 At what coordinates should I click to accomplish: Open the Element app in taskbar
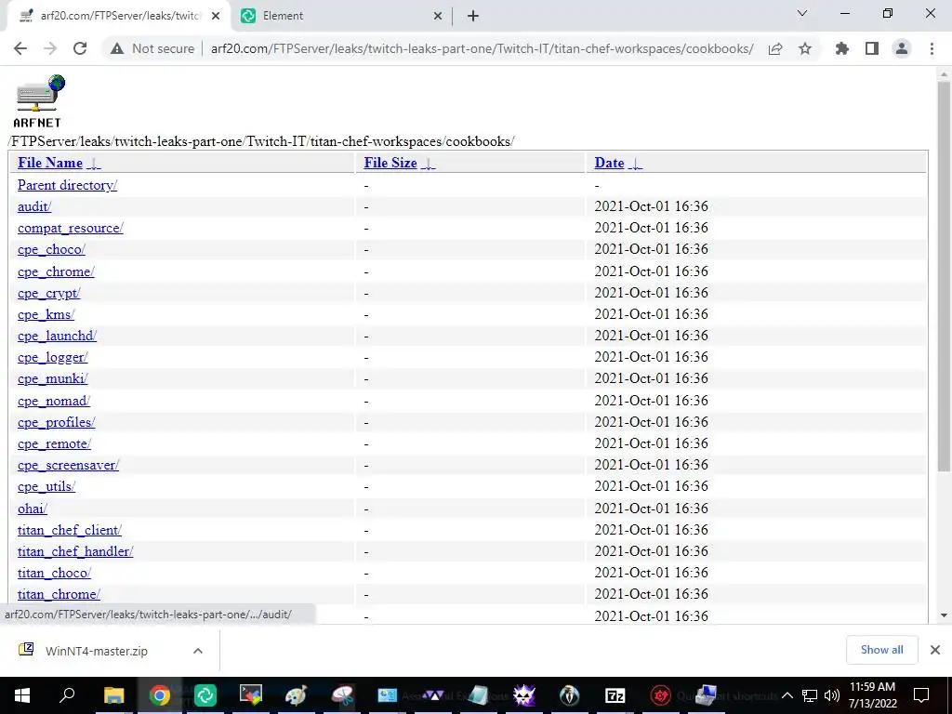tap(205, 695)
